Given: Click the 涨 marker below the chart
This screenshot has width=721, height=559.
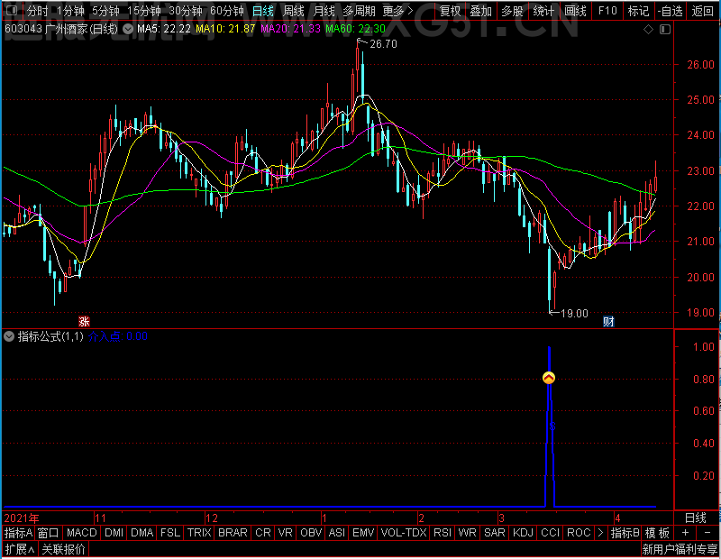Looking at the screenshot, I should pos(84,321).
